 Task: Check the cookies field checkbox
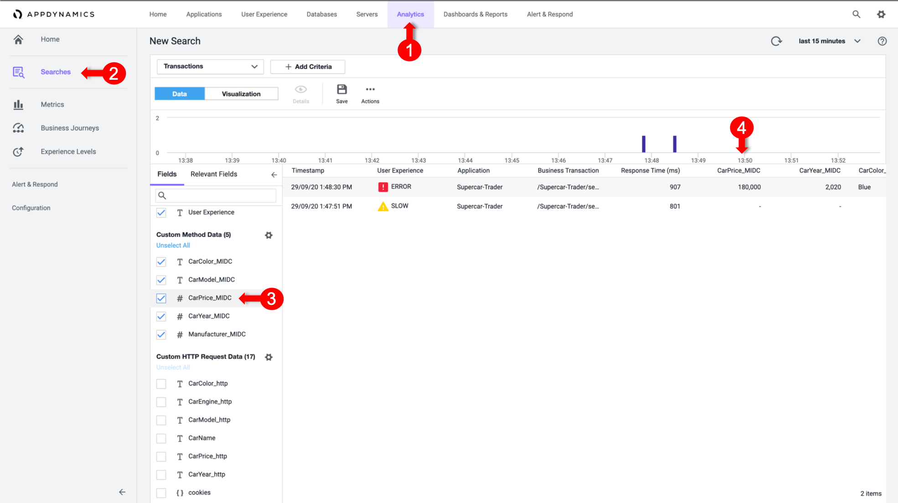point(161,493)
